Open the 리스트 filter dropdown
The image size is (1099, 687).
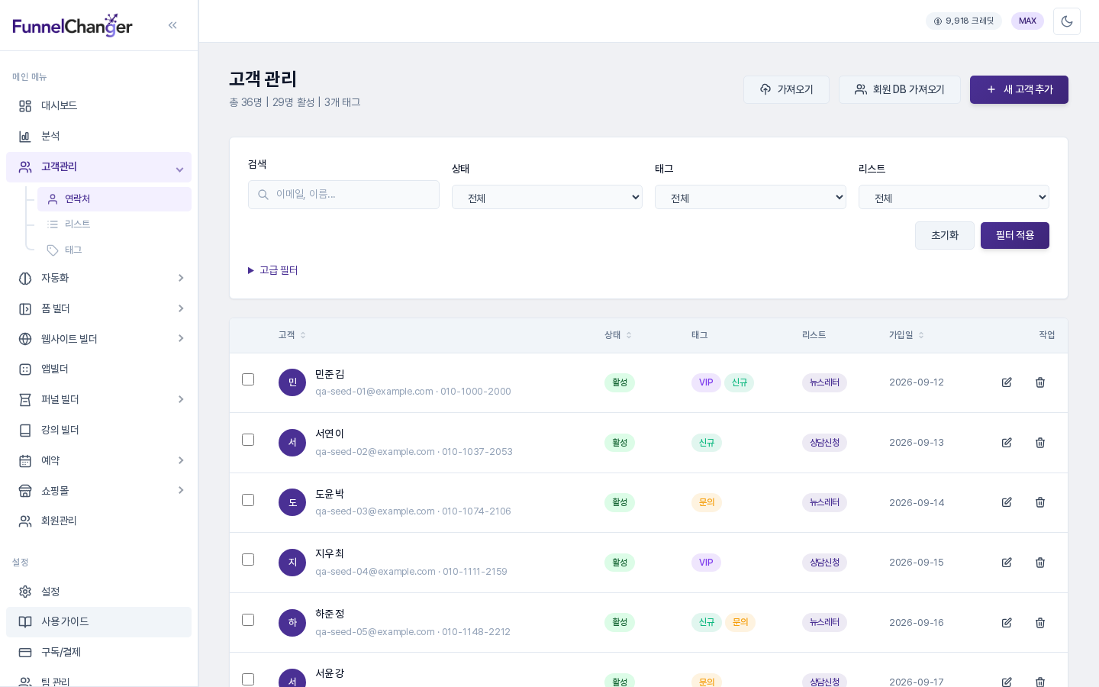click(954, 197)
